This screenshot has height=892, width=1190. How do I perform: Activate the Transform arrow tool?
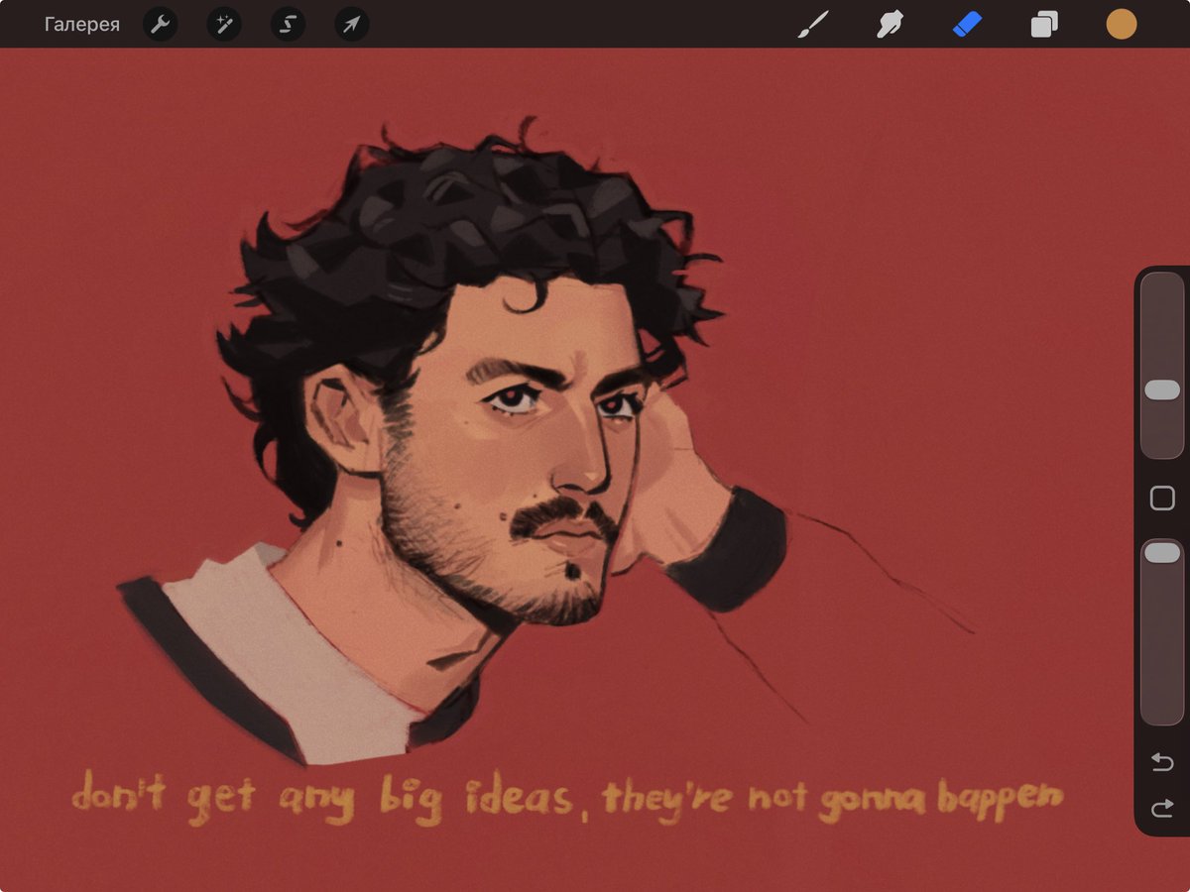[352, 24]
